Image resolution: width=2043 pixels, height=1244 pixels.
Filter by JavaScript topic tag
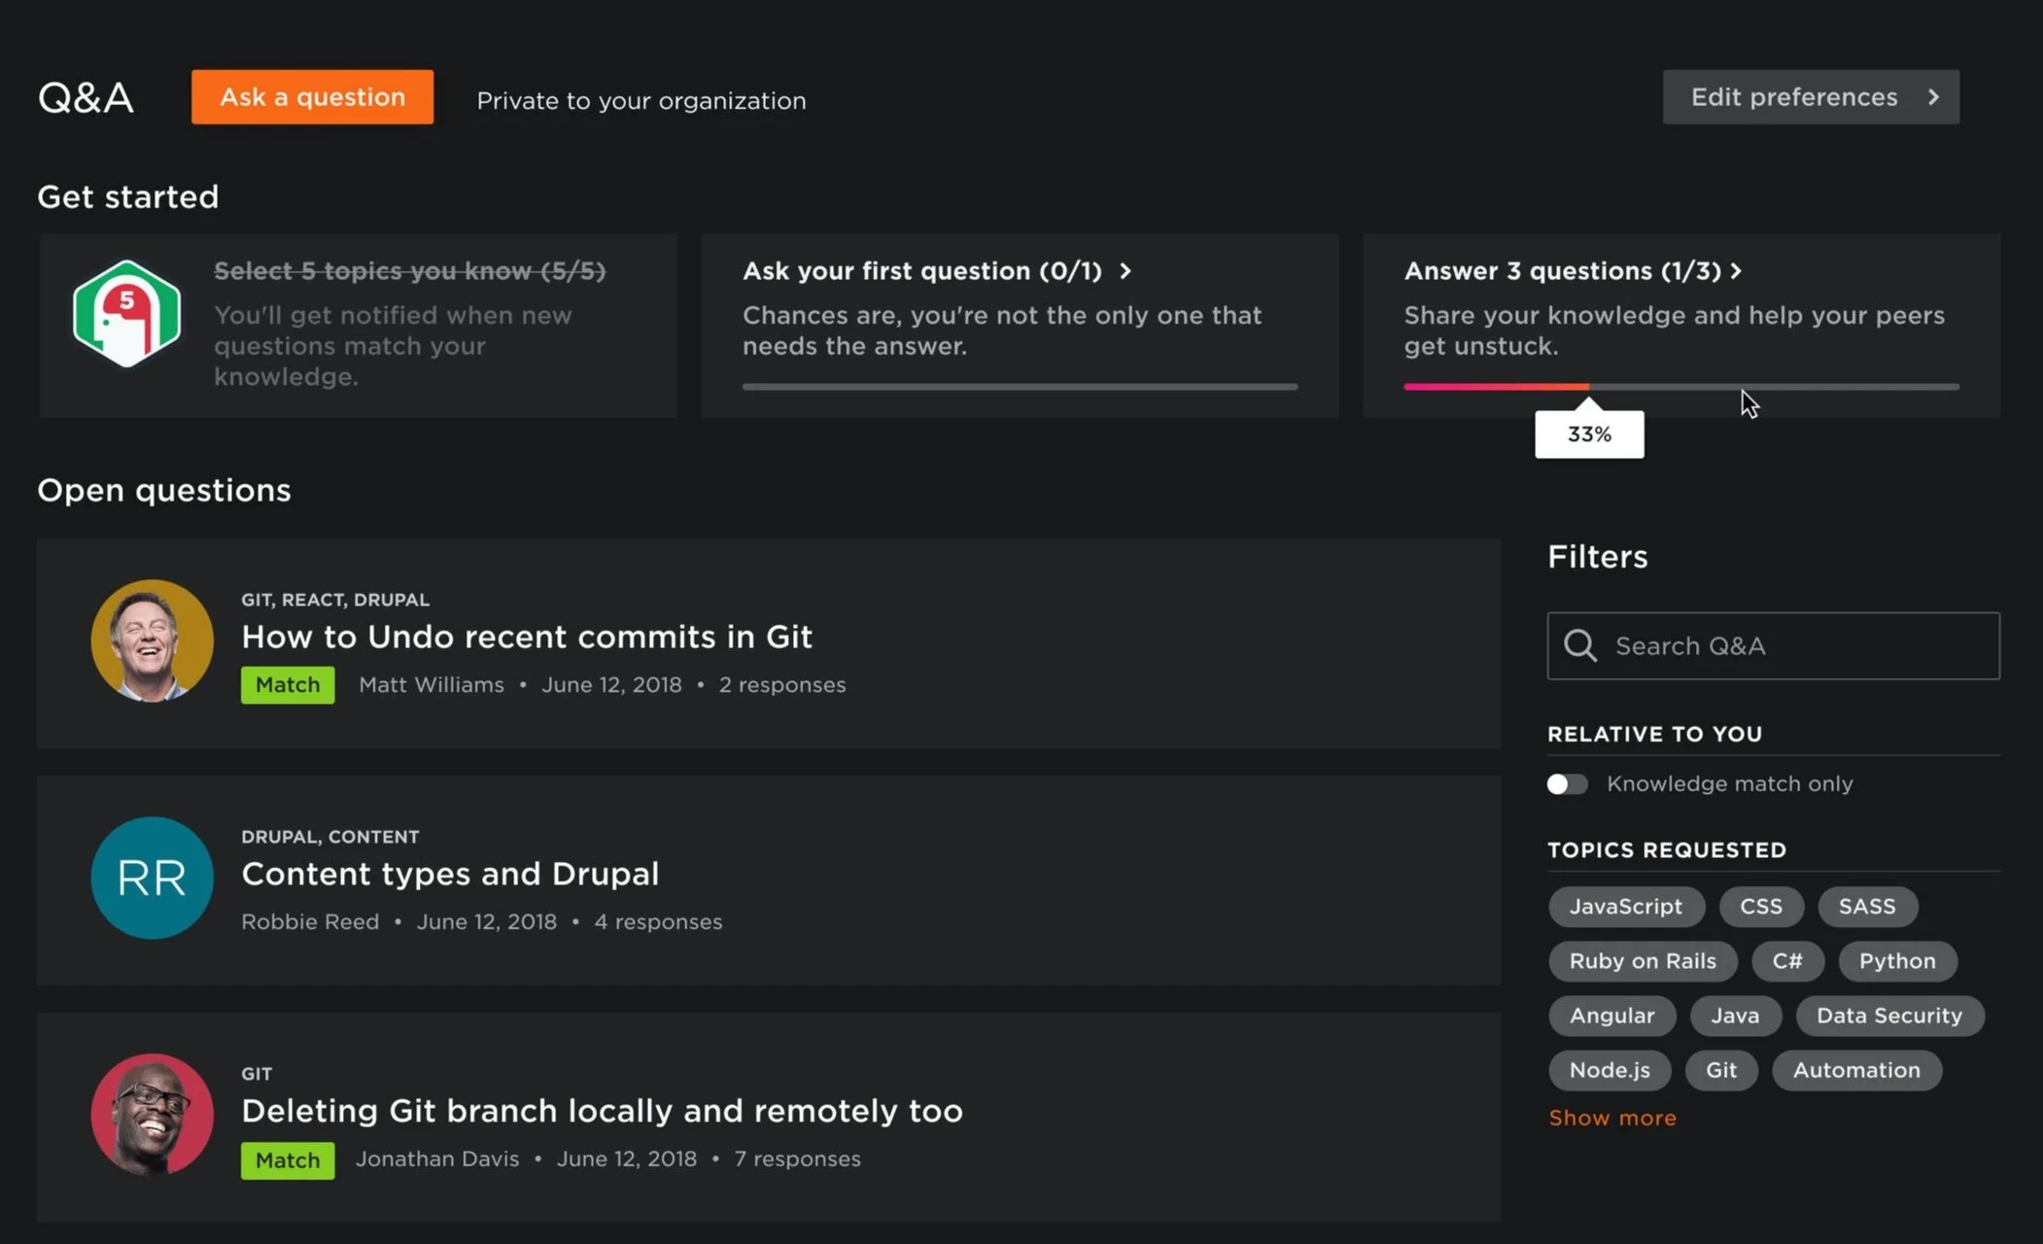pos(1625,906)
